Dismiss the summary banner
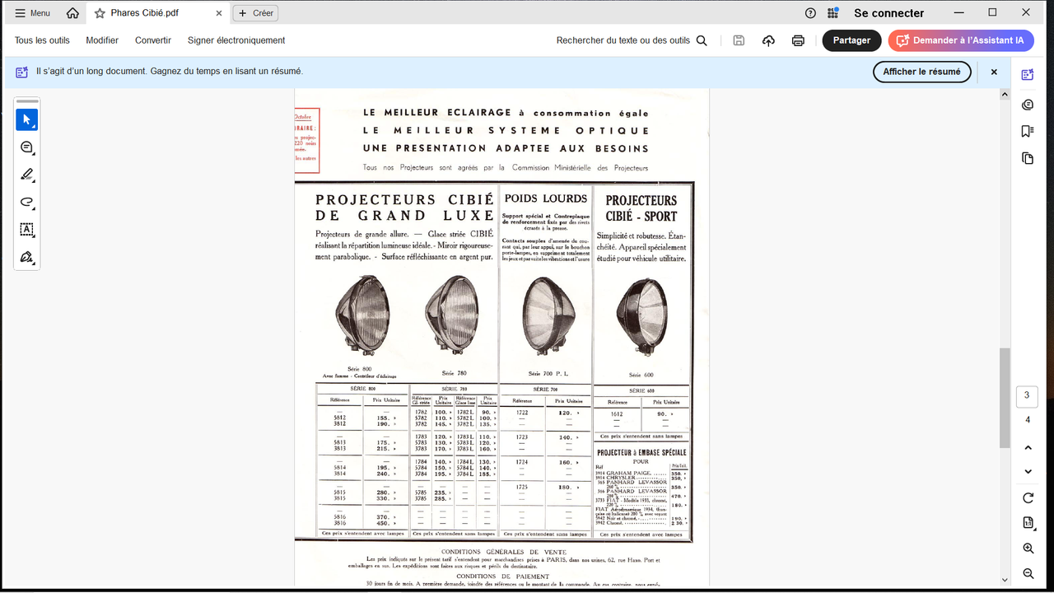This screenshot has width=1054, height=593. coord(994,72)
